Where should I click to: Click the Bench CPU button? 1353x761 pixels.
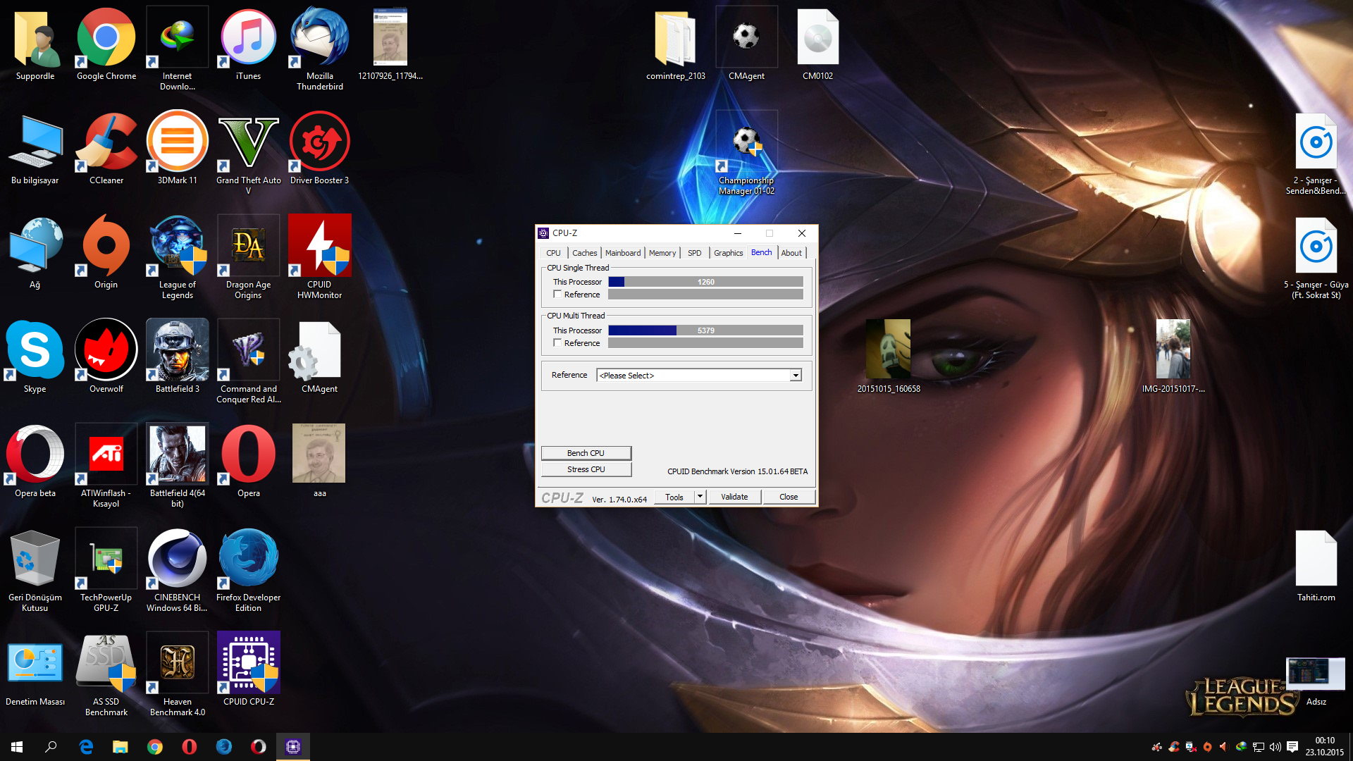586,453
